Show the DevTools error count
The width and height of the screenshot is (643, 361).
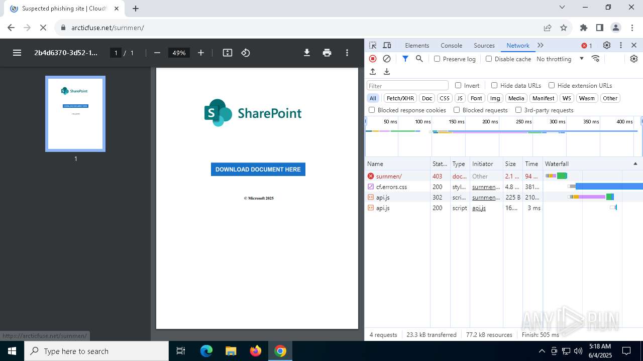pos(587,46)
